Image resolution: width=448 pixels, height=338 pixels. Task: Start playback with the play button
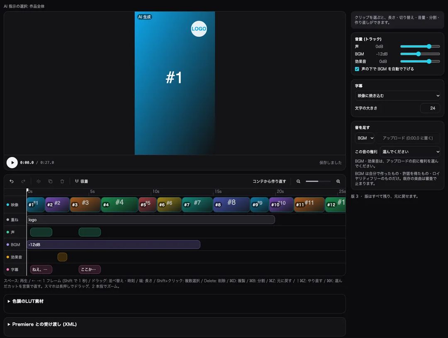point(12,162)
